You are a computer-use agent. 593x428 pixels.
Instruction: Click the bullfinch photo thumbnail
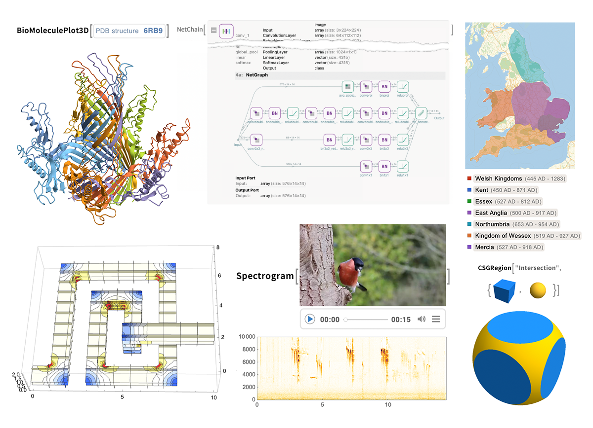(373, 265)
